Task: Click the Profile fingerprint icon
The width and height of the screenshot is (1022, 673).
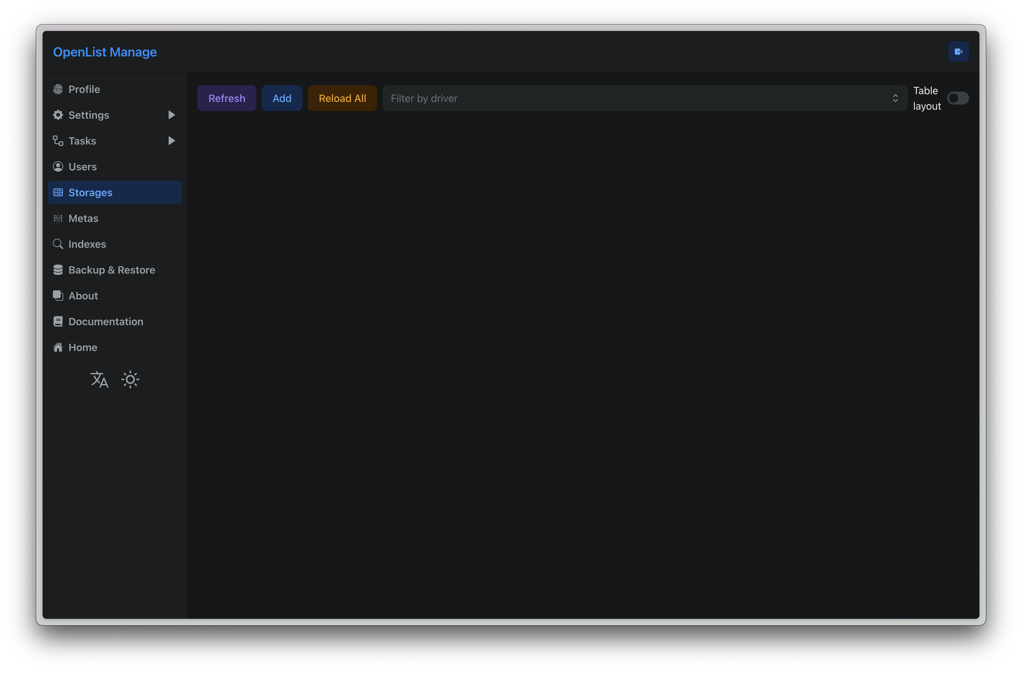Action: 58,89
